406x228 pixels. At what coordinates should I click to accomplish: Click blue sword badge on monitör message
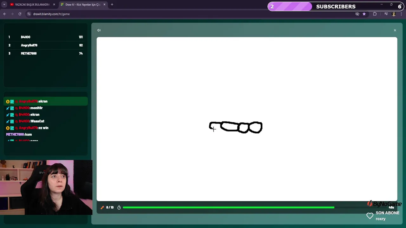pyautogui.click(x=8, y=108)
